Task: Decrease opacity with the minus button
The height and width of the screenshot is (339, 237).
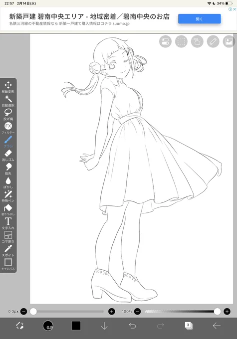Action: pos(137,312)
